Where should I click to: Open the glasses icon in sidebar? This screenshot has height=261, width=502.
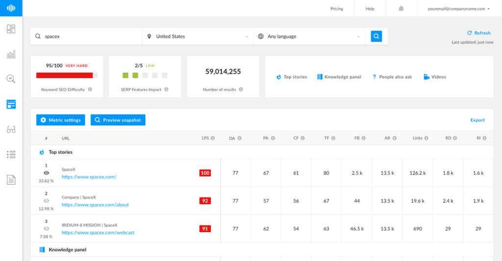point(11,129)
